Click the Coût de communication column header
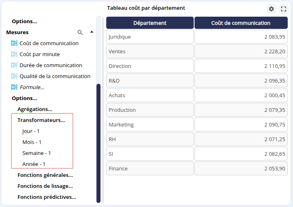This screenshot has height=207, width=293. pyautogui.click(x=241, y=23)
